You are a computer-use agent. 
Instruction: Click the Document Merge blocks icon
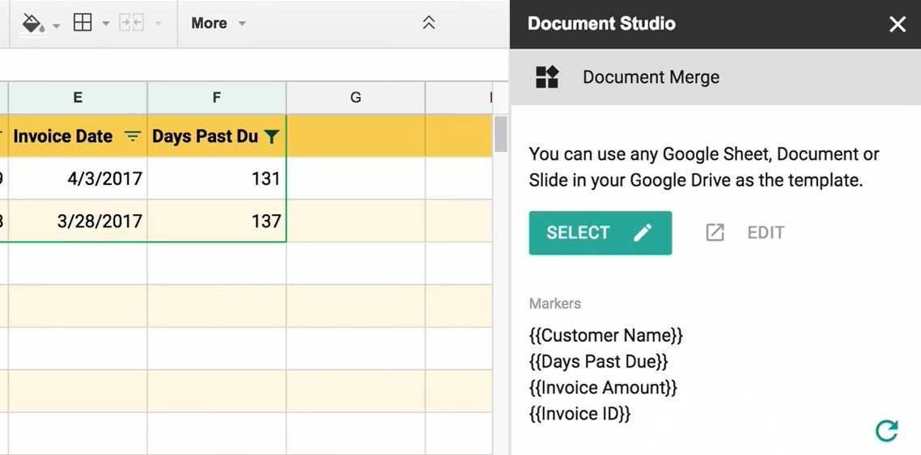point(547,78)
